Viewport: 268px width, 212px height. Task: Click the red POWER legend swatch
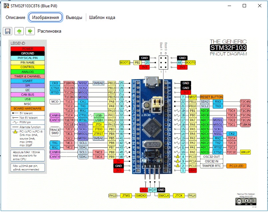tap(28, 49)
